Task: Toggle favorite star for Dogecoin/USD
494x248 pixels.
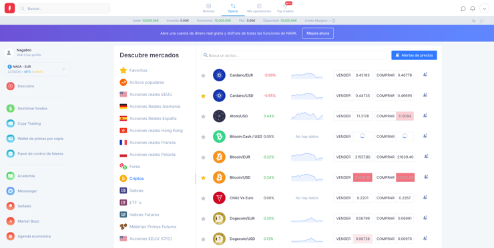Action: tap(203, 239)
